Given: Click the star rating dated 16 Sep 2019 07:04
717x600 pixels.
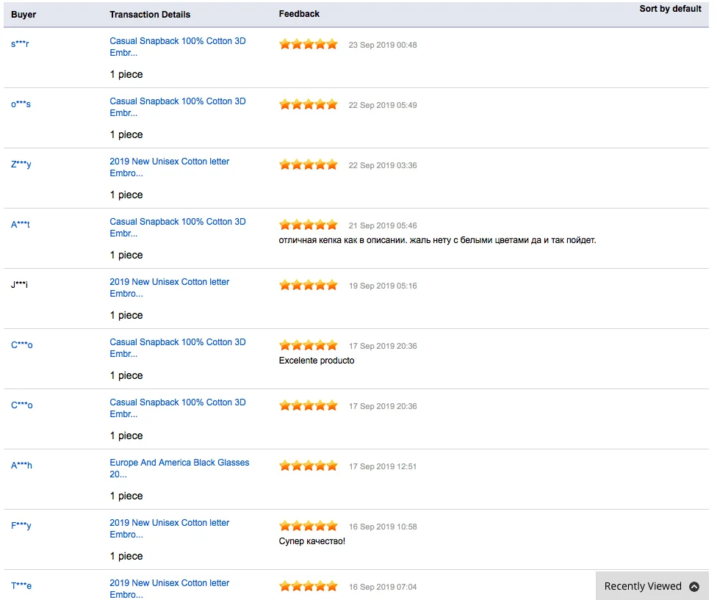Looking at the screenshot, I should [309, 586].
